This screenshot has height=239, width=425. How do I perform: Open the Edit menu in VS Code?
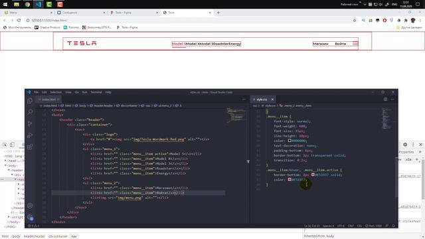point(44,92)
